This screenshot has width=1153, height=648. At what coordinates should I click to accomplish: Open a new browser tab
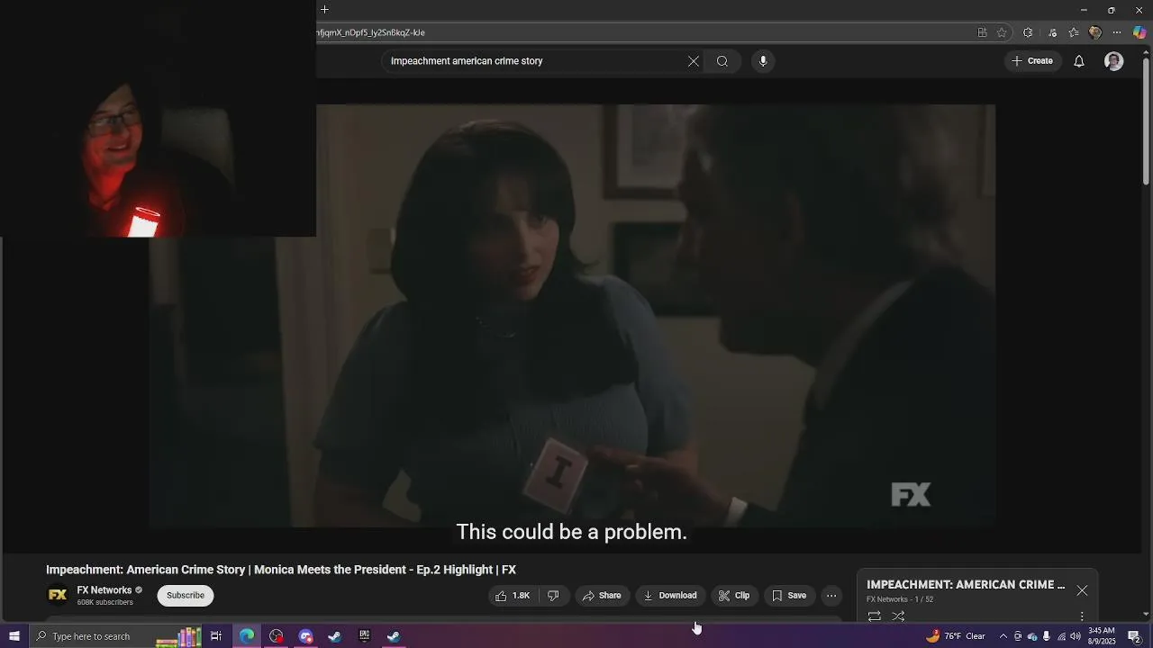coord(325,10)
